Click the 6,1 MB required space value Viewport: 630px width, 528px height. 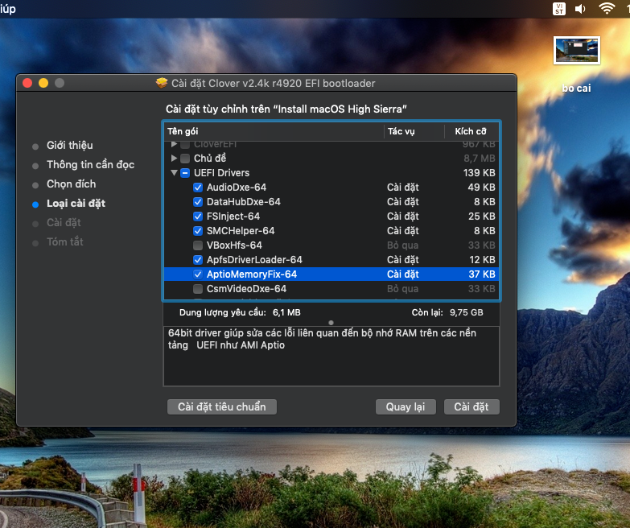pos(286,312)
